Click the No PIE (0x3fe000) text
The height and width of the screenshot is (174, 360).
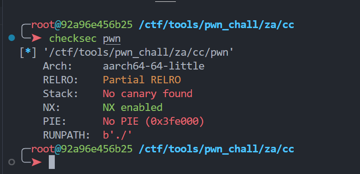pos(153,122)
